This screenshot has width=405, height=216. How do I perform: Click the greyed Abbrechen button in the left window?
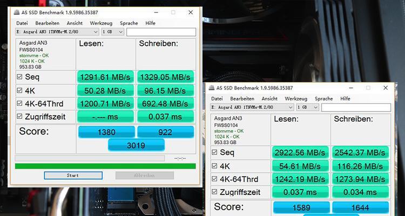pyautogui.click(x=145, y=175)
